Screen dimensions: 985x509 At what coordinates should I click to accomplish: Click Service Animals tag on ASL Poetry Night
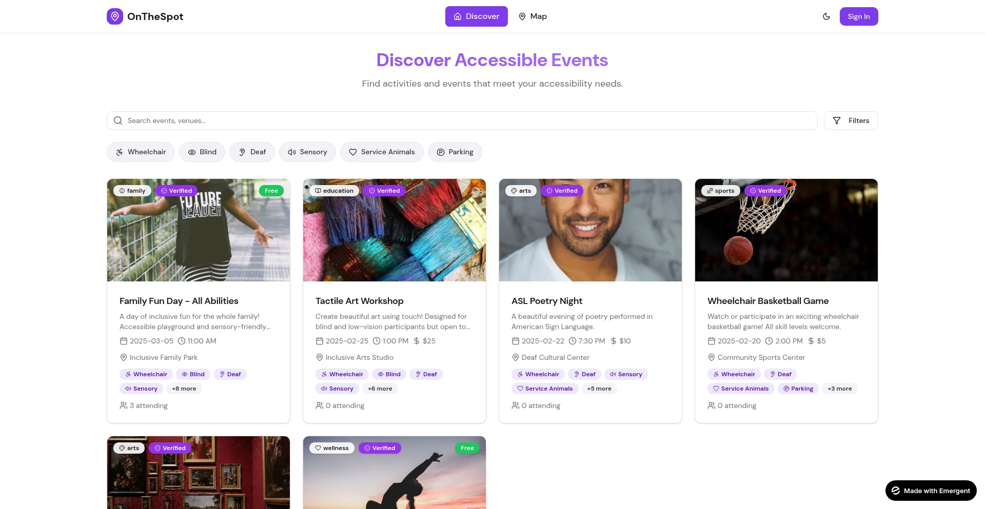(545, 389)
